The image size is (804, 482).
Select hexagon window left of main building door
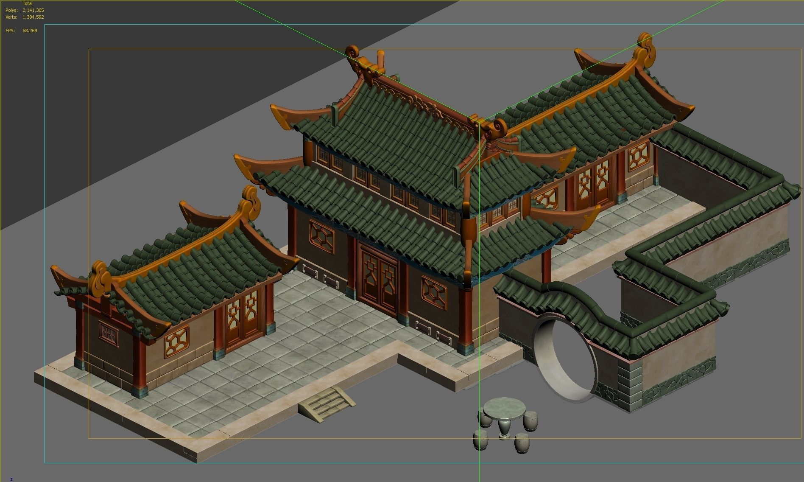tap(322, 237)
